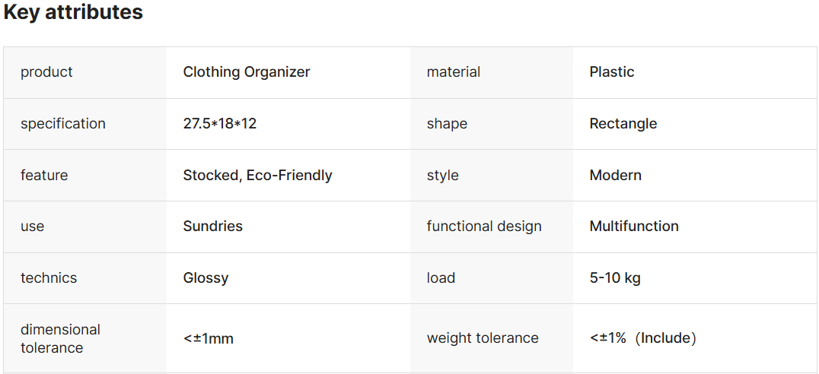Click the Glossy technics value
This screenshot has height=374, width=819.
tap(206, 278)
